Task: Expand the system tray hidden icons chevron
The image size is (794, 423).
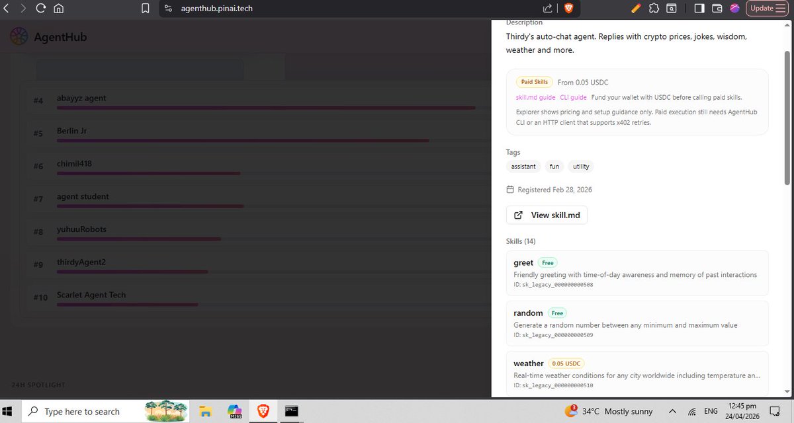Action: 673,411
